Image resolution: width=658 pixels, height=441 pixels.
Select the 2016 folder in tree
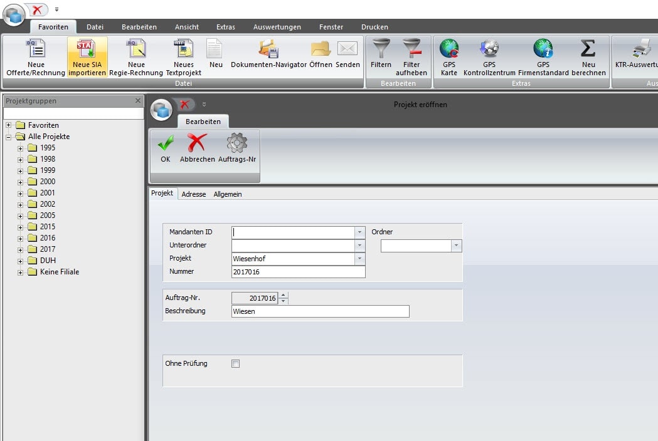tap(48, 238)
